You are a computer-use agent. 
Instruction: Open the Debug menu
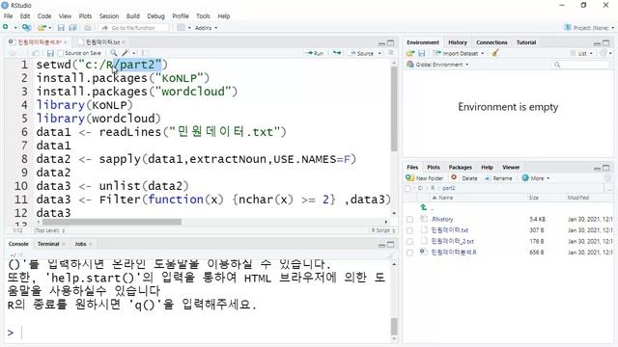click(155, 16)
